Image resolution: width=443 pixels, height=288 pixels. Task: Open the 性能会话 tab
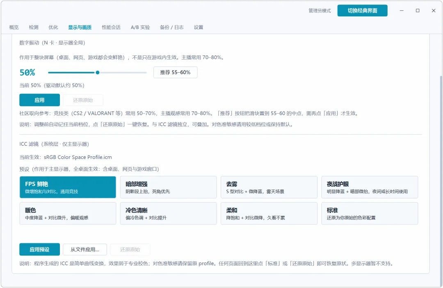tap(111, 27)
